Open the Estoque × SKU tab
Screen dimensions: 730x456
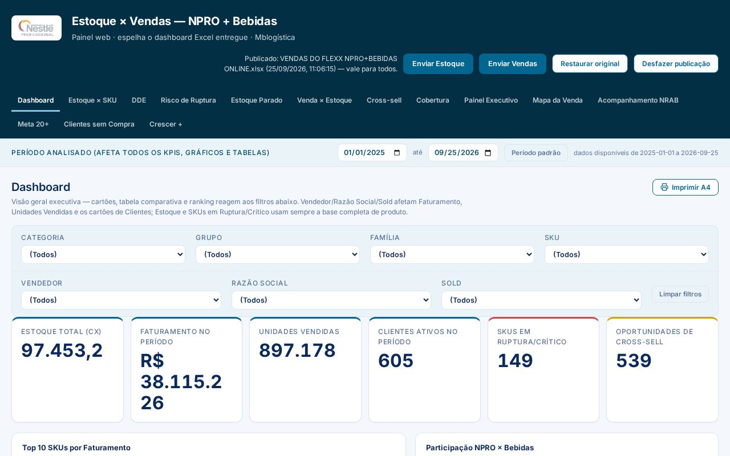coord(92,100)
